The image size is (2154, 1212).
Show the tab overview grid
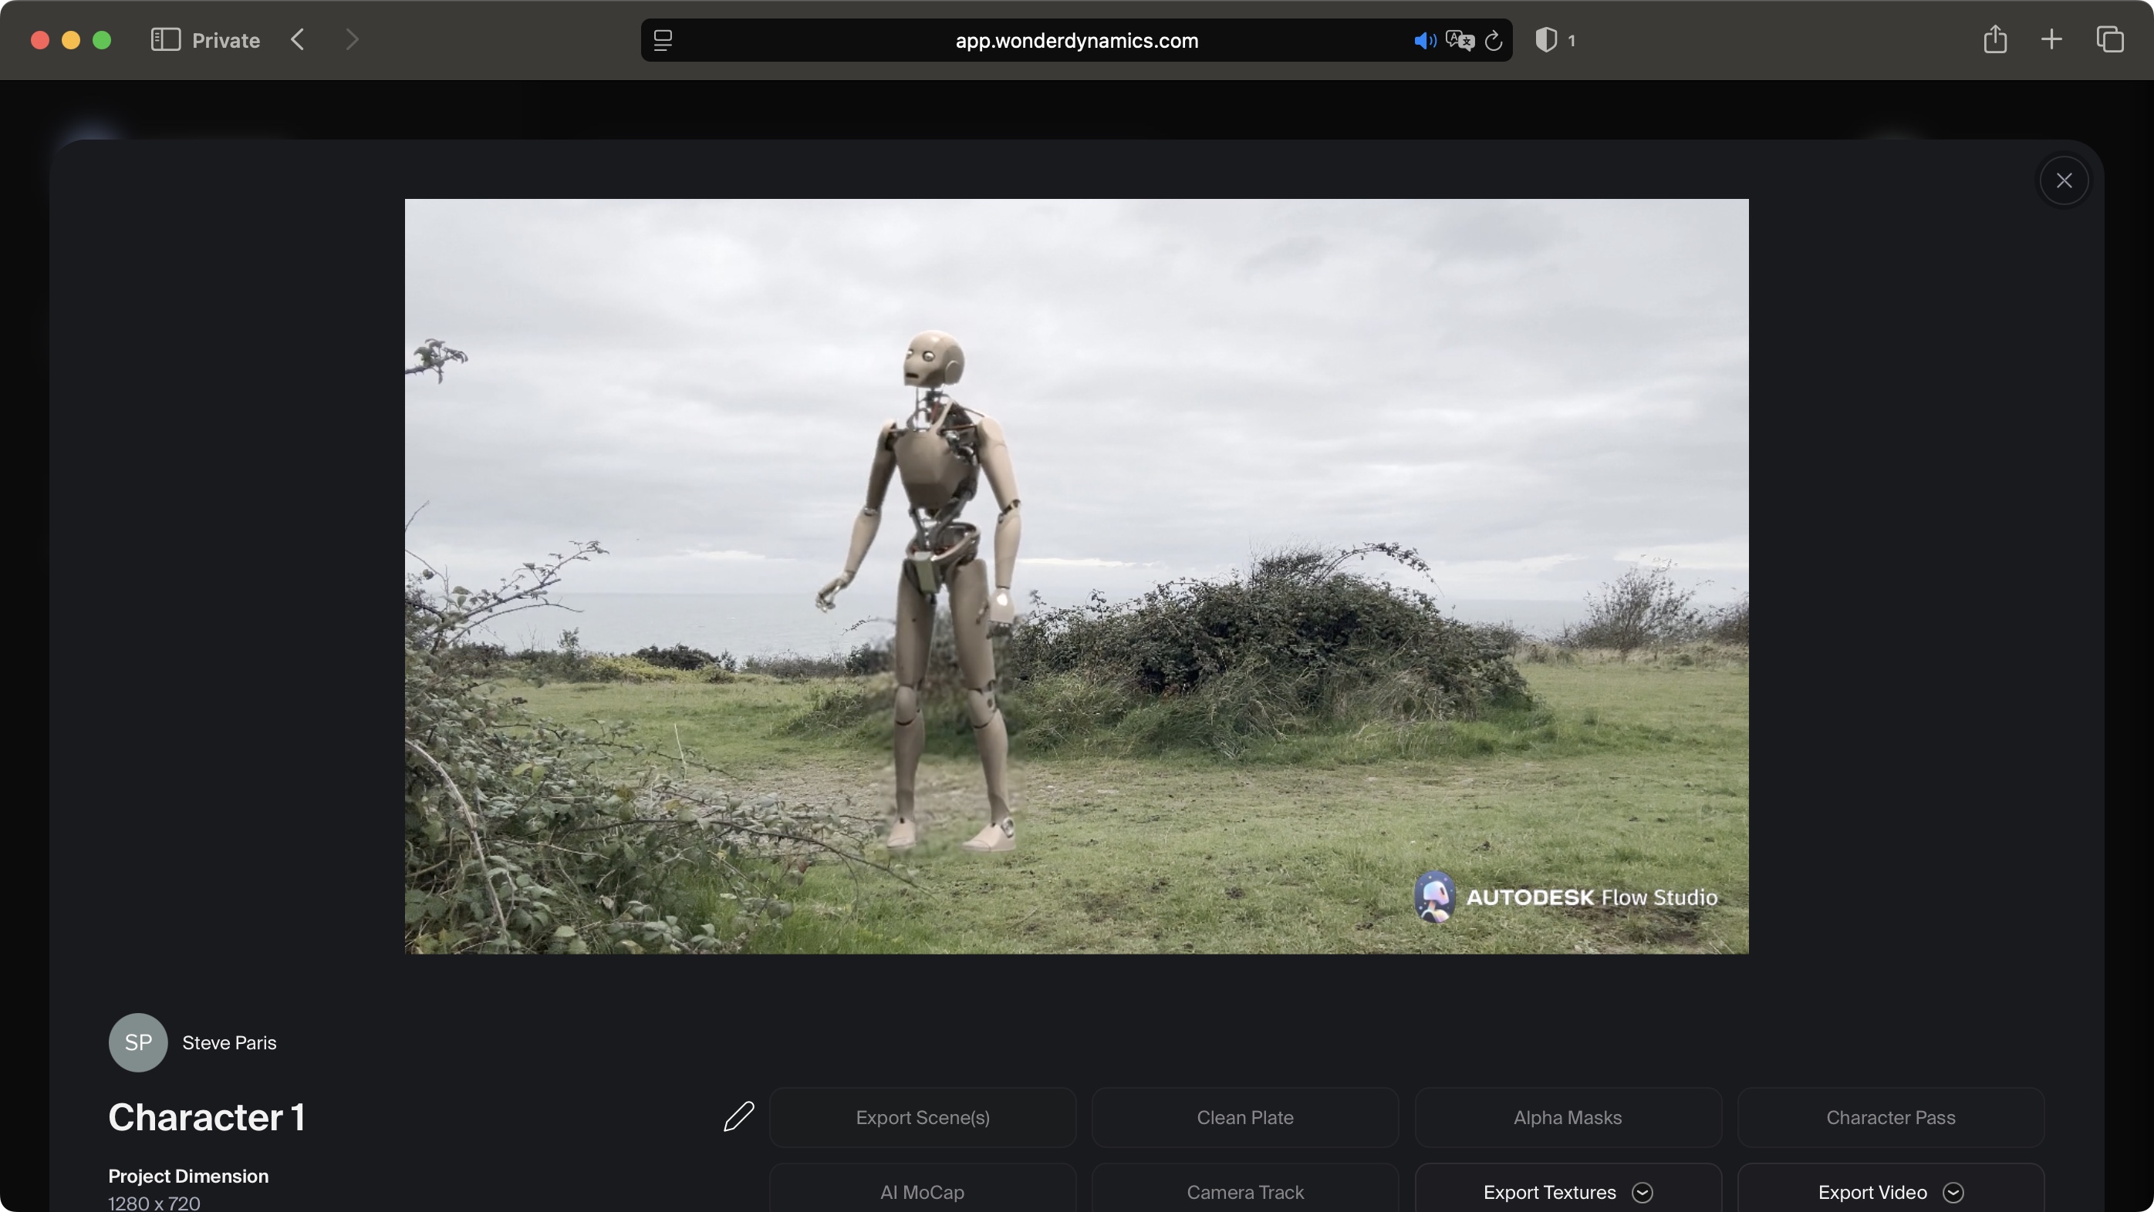point(2112,39)
